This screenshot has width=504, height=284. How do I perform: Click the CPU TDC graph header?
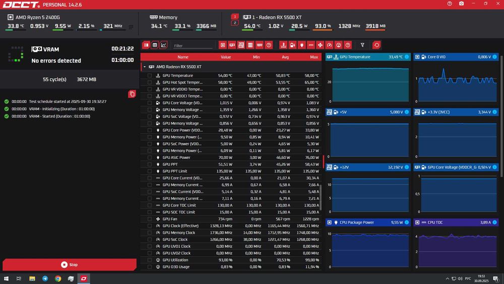pos(456,222)
